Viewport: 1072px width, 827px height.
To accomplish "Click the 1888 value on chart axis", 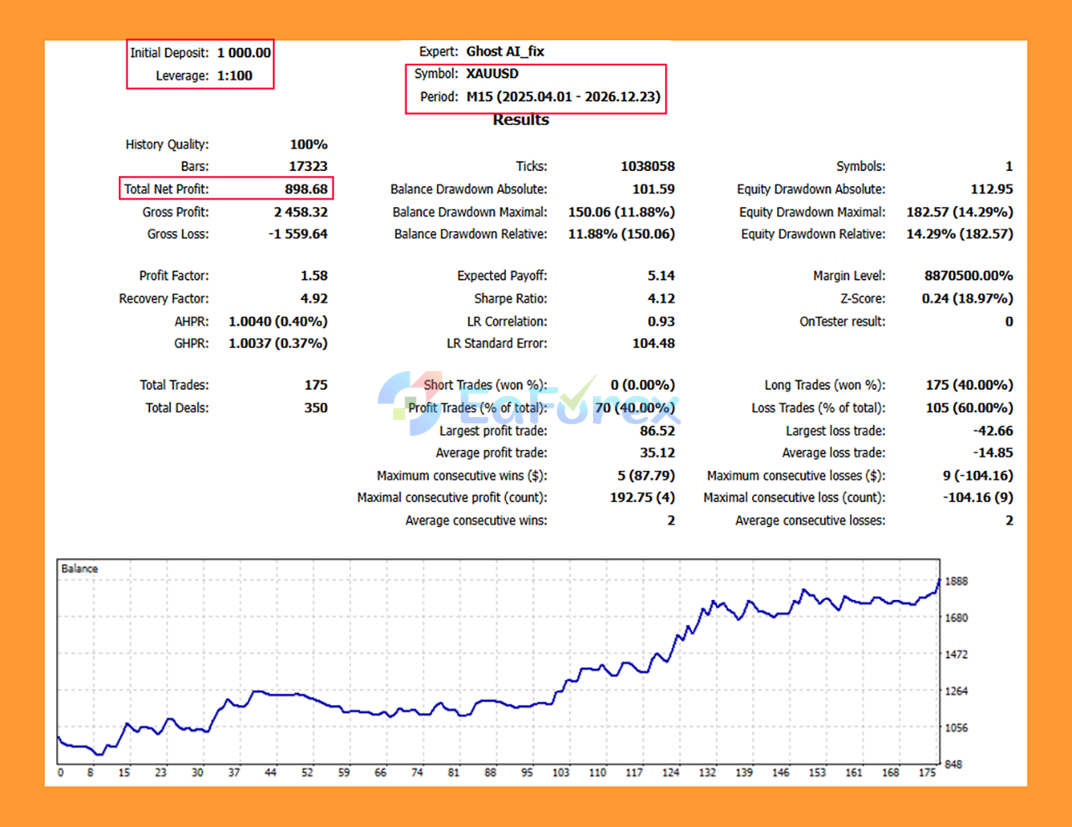I will pos(957,581).
